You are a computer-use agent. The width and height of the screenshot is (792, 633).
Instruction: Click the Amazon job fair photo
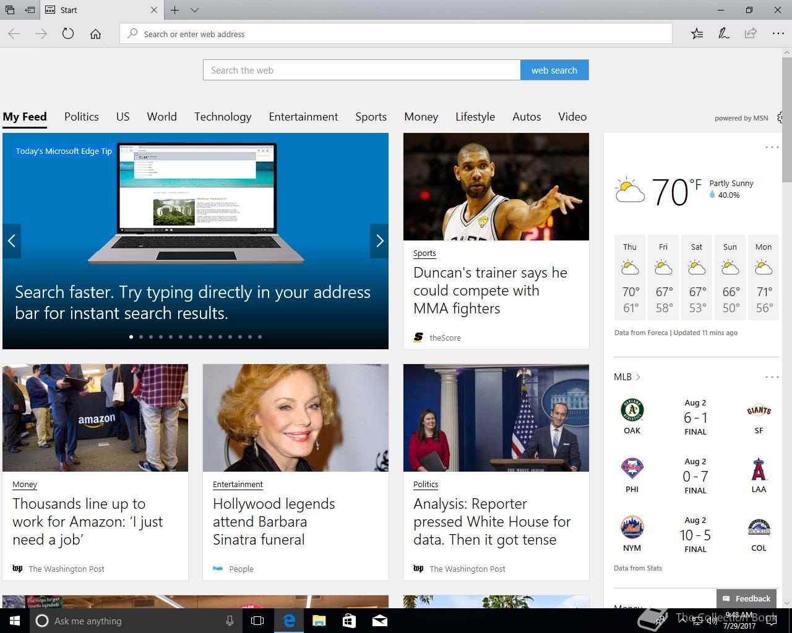(95, 418)
